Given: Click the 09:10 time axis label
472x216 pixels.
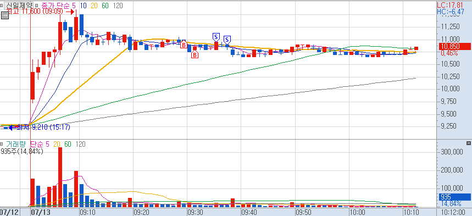Looking at the screenshot, I should click(x=87, y=212).
